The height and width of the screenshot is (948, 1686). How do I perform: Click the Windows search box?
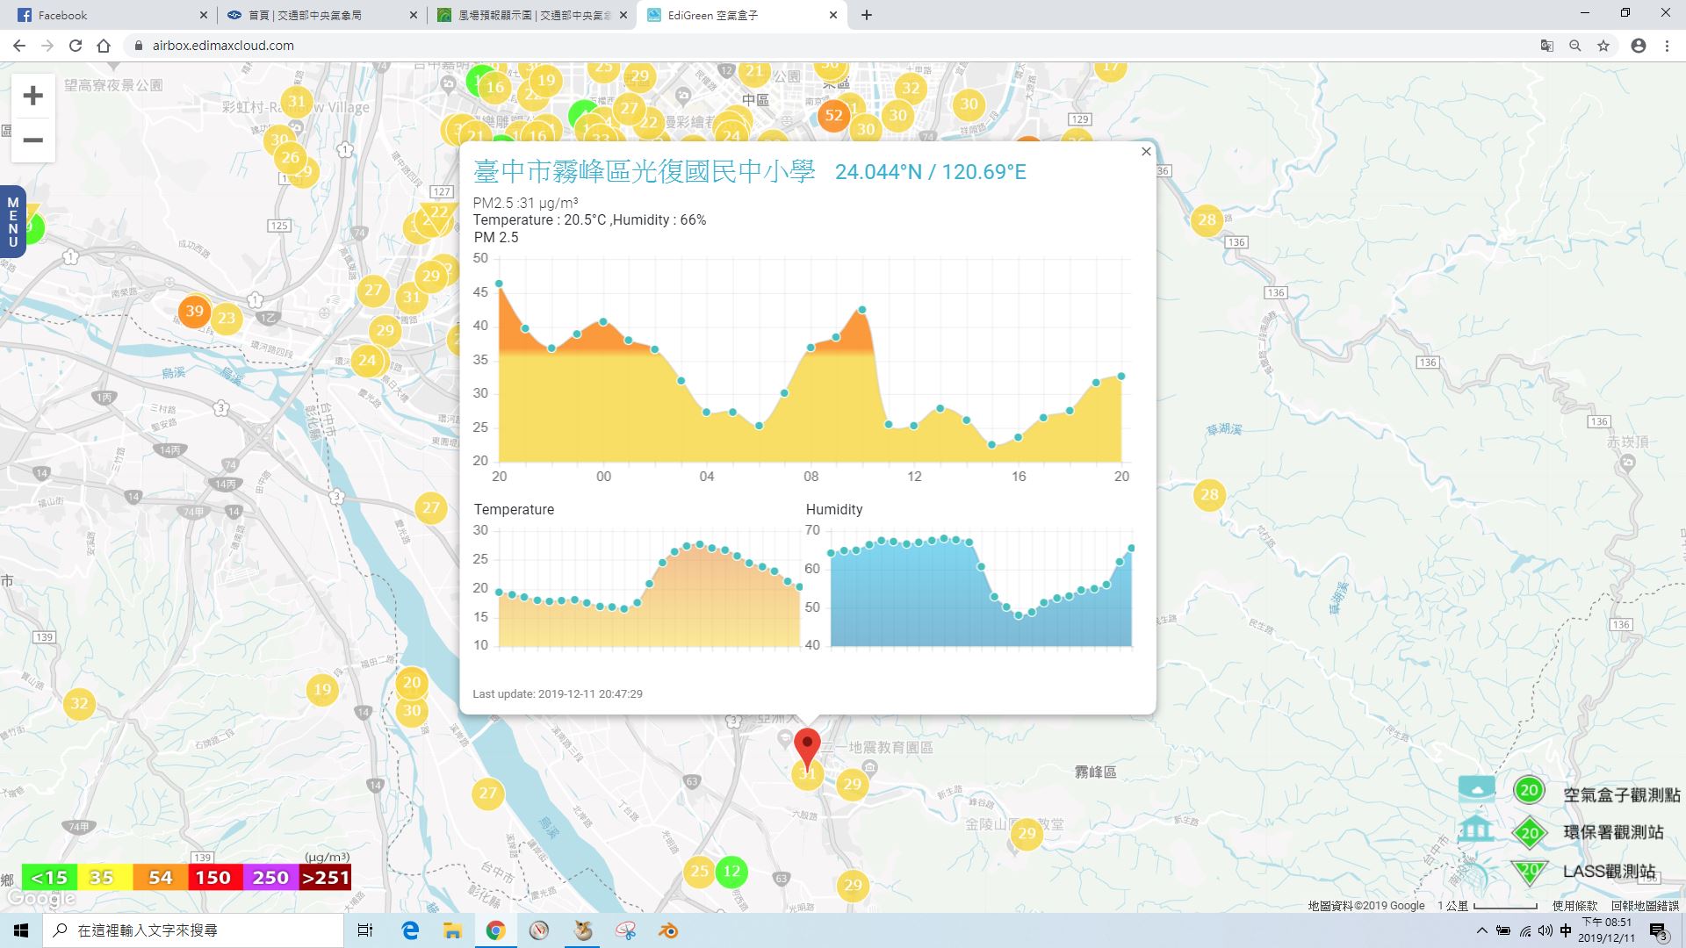(193, 930)
